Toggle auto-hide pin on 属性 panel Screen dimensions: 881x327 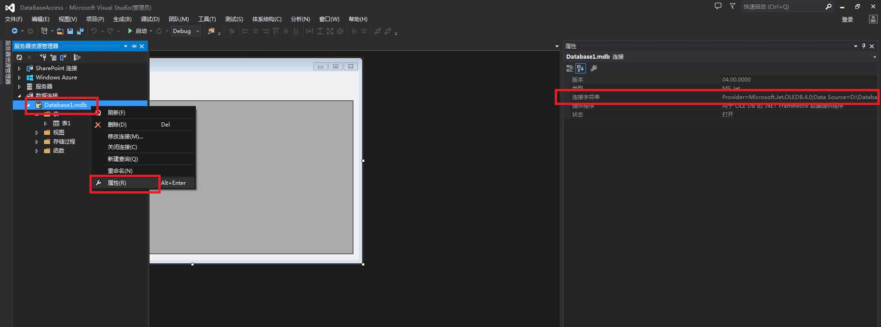click(x=863, y=46)
